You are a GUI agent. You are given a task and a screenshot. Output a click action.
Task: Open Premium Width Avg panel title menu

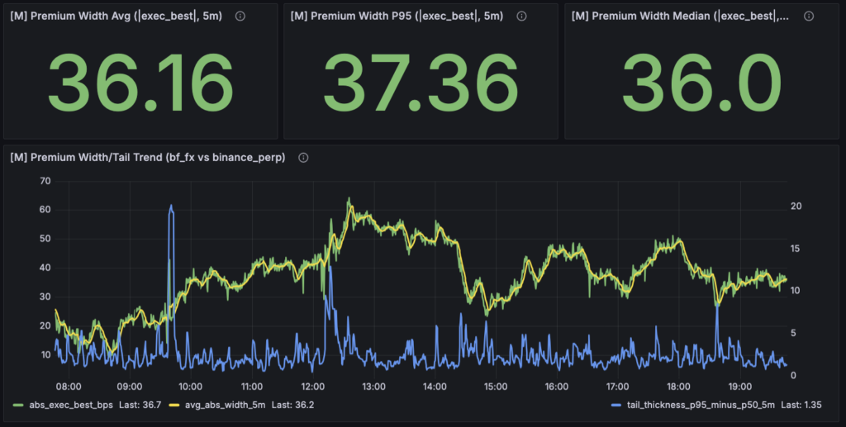[x=116, y=17]
